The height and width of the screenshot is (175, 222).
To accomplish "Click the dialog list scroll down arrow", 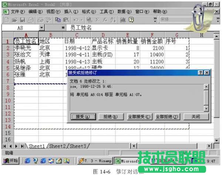I will click(x=206, y=108).
